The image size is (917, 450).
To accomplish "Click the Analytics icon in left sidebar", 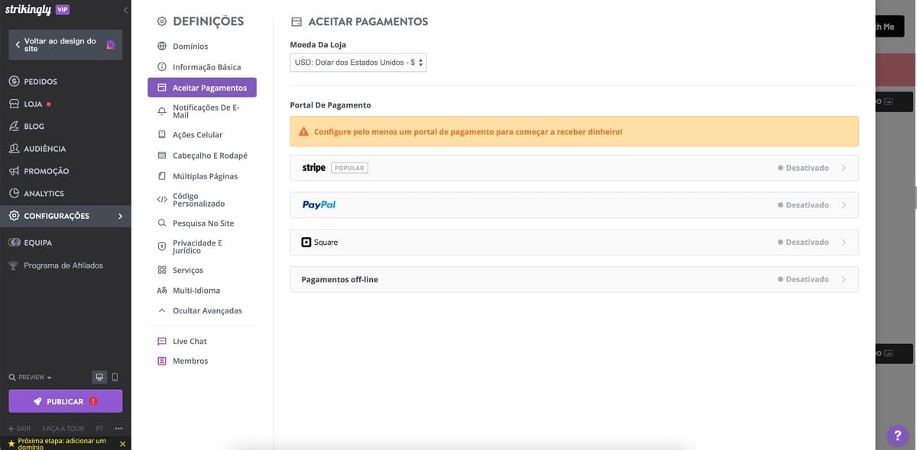I will [x=14, y=194].
